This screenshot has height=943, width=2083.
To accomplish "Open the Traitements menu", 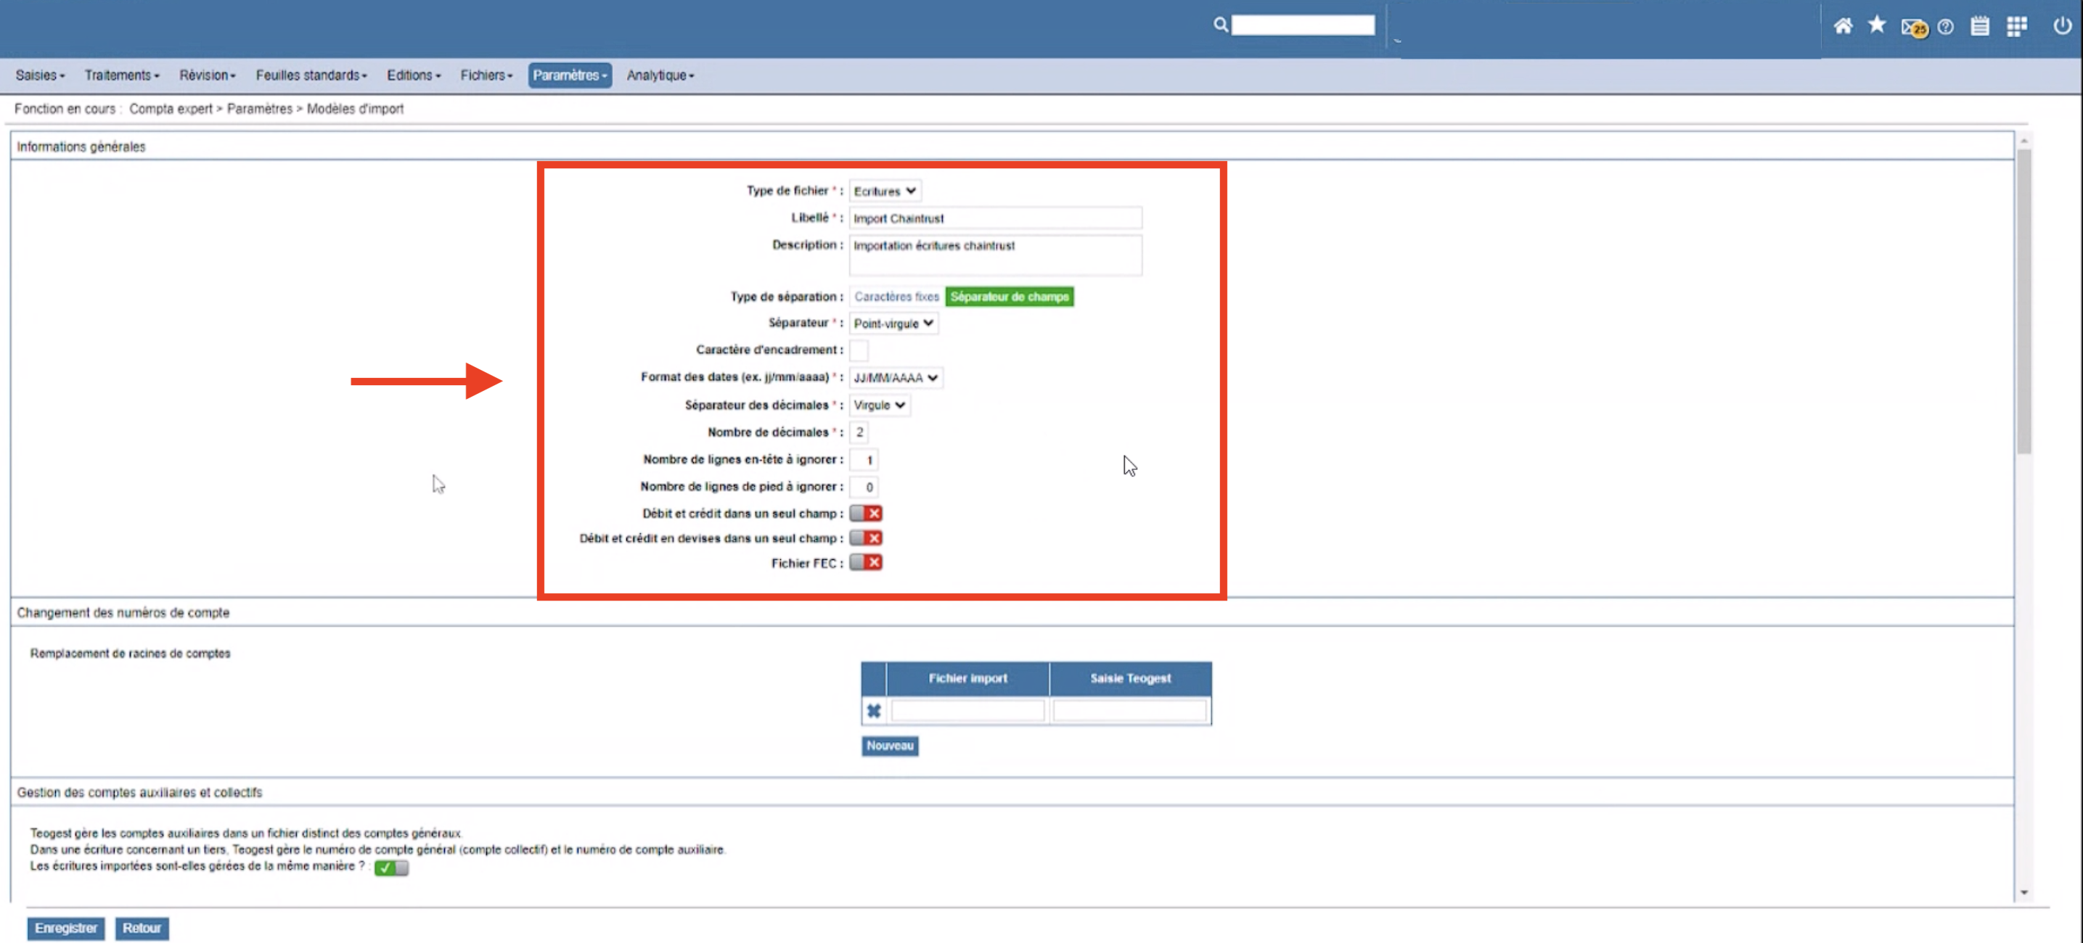I will 121,75.
